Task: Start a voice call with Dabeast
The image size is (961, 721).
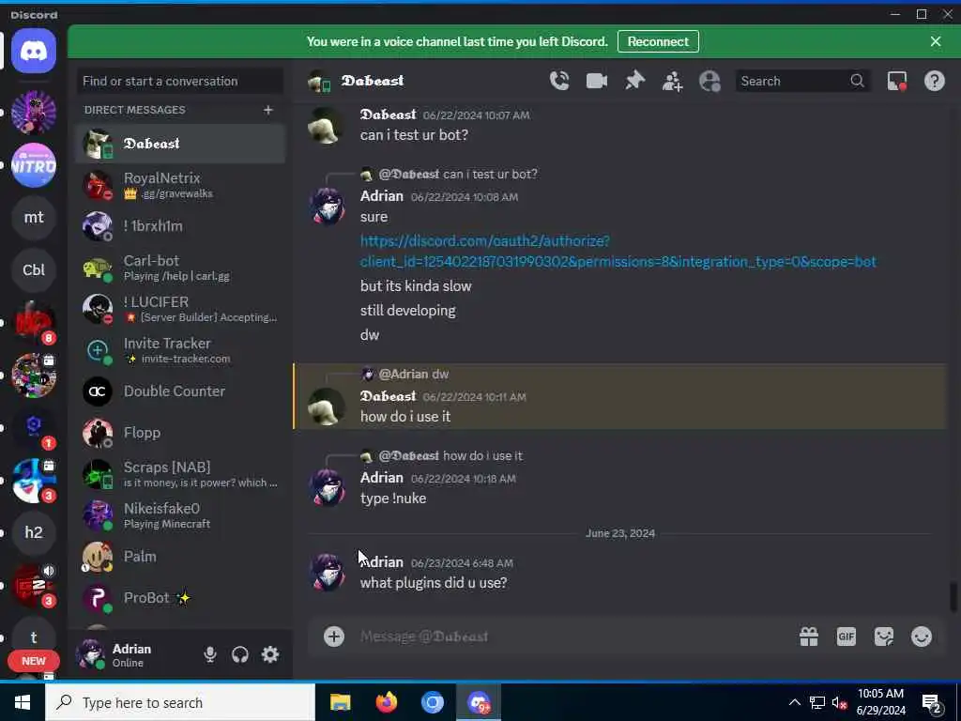Action: (x=559, y=81)
